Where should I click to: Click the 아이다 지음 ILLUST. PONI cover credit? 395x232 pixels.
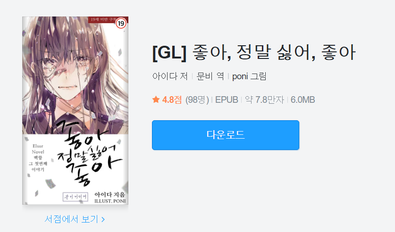[x=110, y=198]
